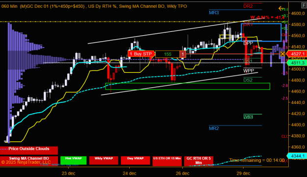The image size is (307, 177).
Task: Click the 4440,0 price axis label
Action: [x=298, y=102]
